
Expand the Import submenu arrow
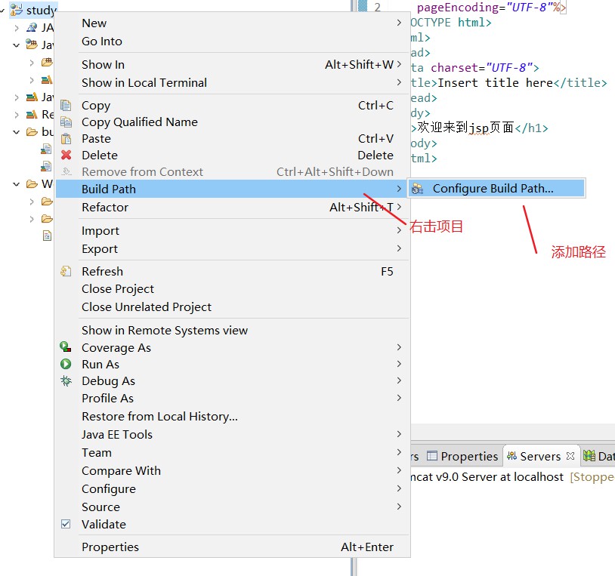(x=399, y=230)
